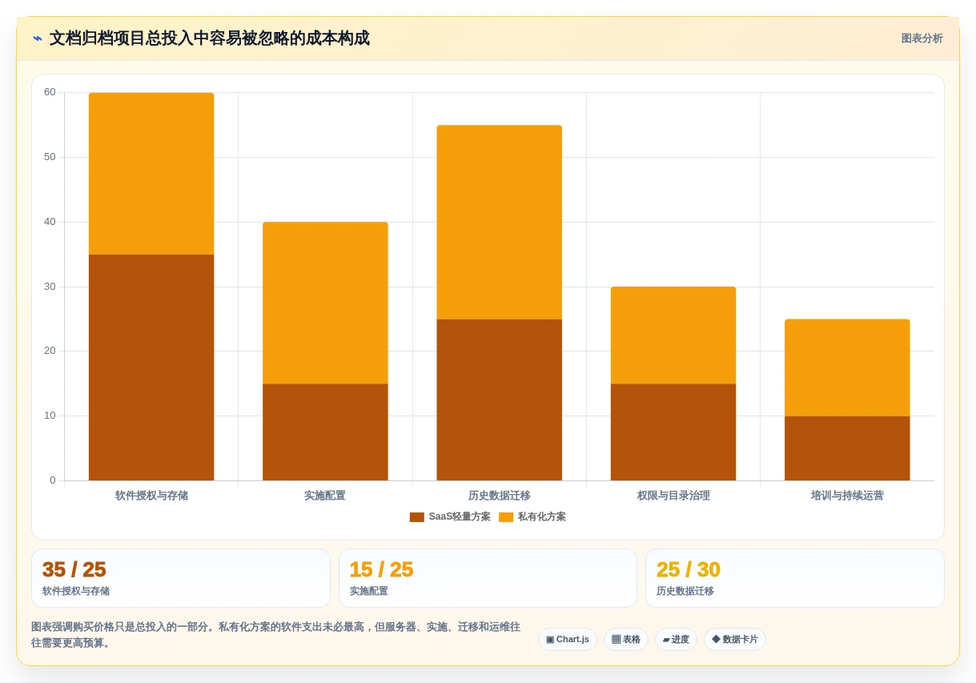
Task: Click the 私有化 bar segment for 权限与目录治理
Action: click(673, 335)
